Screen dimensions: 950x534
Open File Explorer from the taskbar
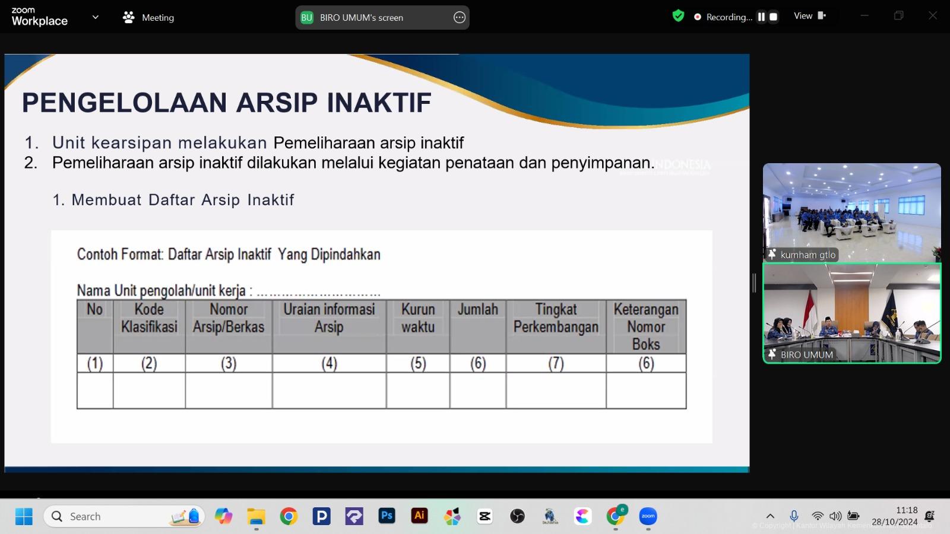coord(256,516)
